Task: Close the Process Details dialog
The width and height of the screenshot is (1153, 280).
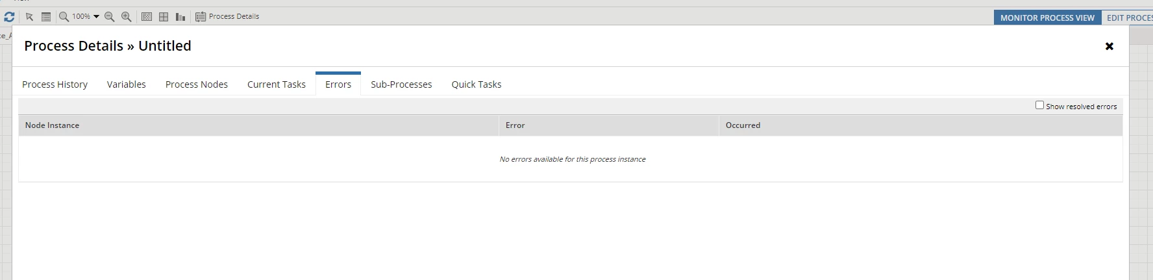Action: pyautogui.click(x=1110, y=46)
